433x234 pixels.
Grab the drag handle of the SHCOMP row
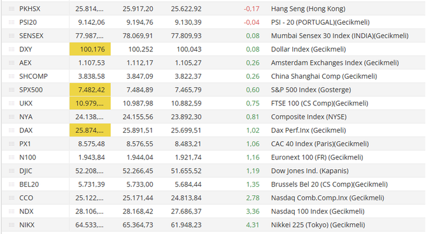(11, 76)
